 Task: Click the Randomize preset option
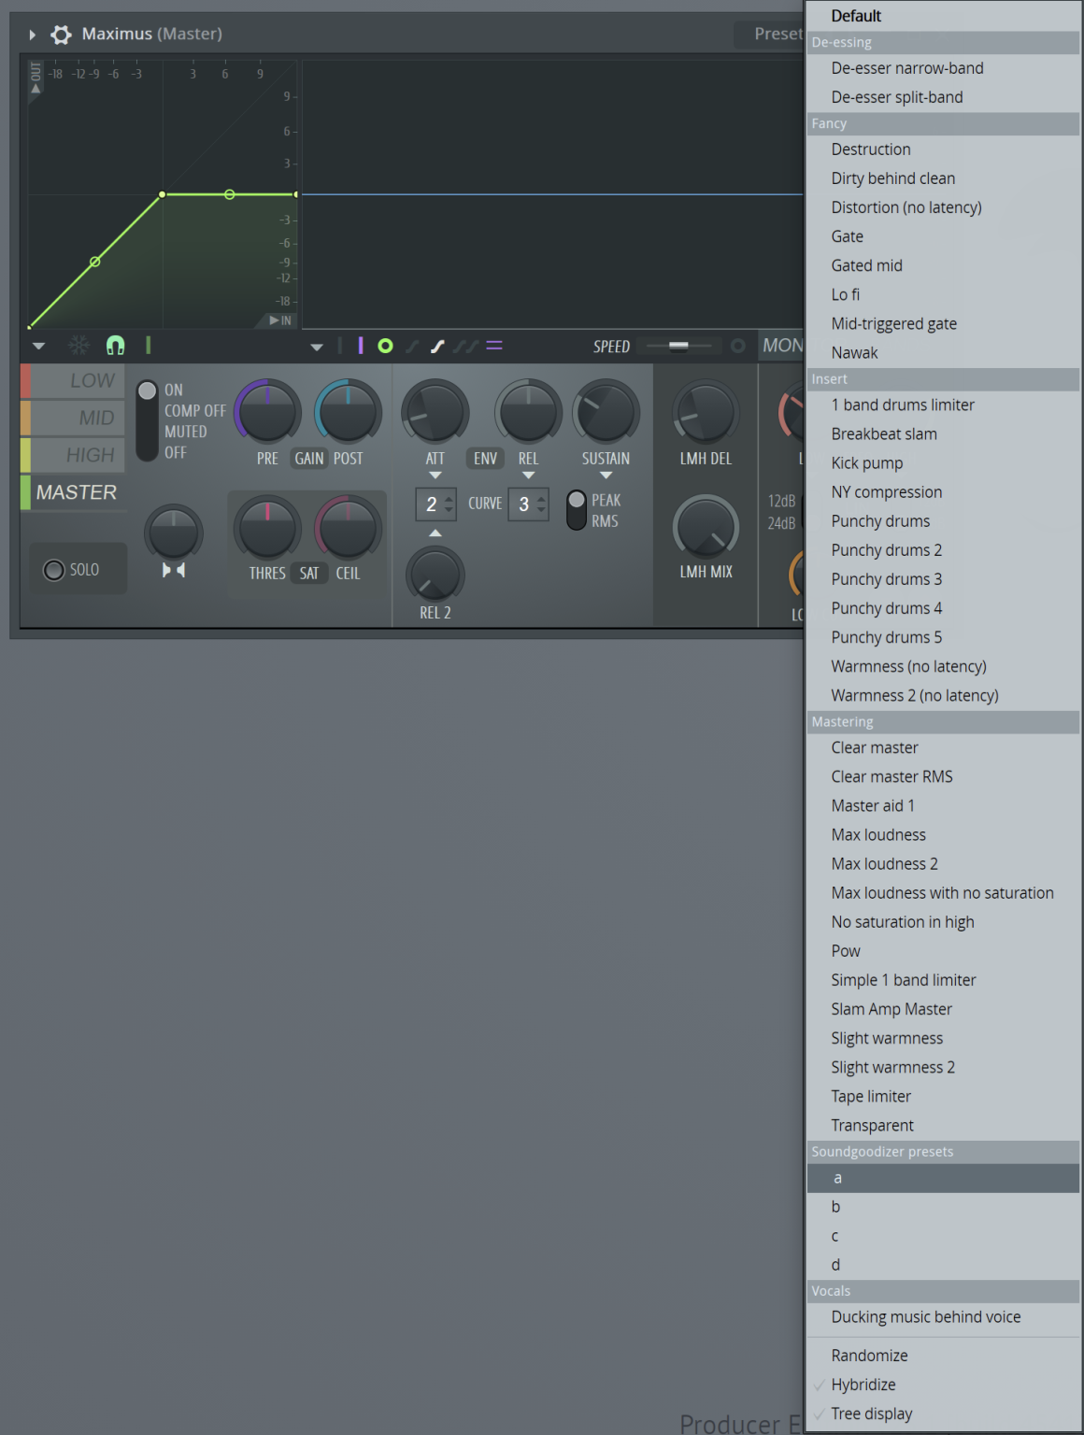(869, 1355)
